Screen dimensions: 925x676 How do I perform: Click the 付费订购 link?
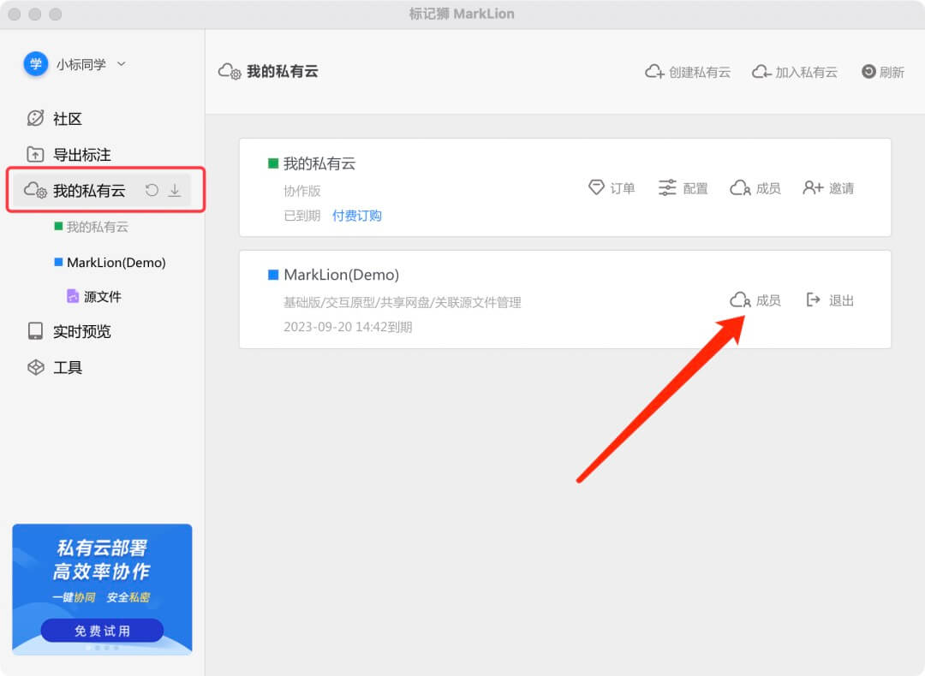[357, 216]
